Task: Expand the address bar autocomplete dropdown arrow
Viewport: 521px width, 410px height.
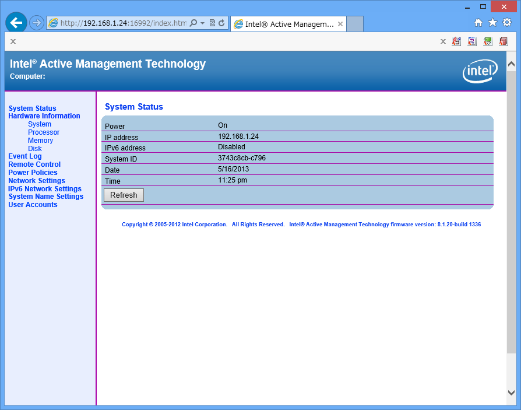Action: click(x=202, y=23)
